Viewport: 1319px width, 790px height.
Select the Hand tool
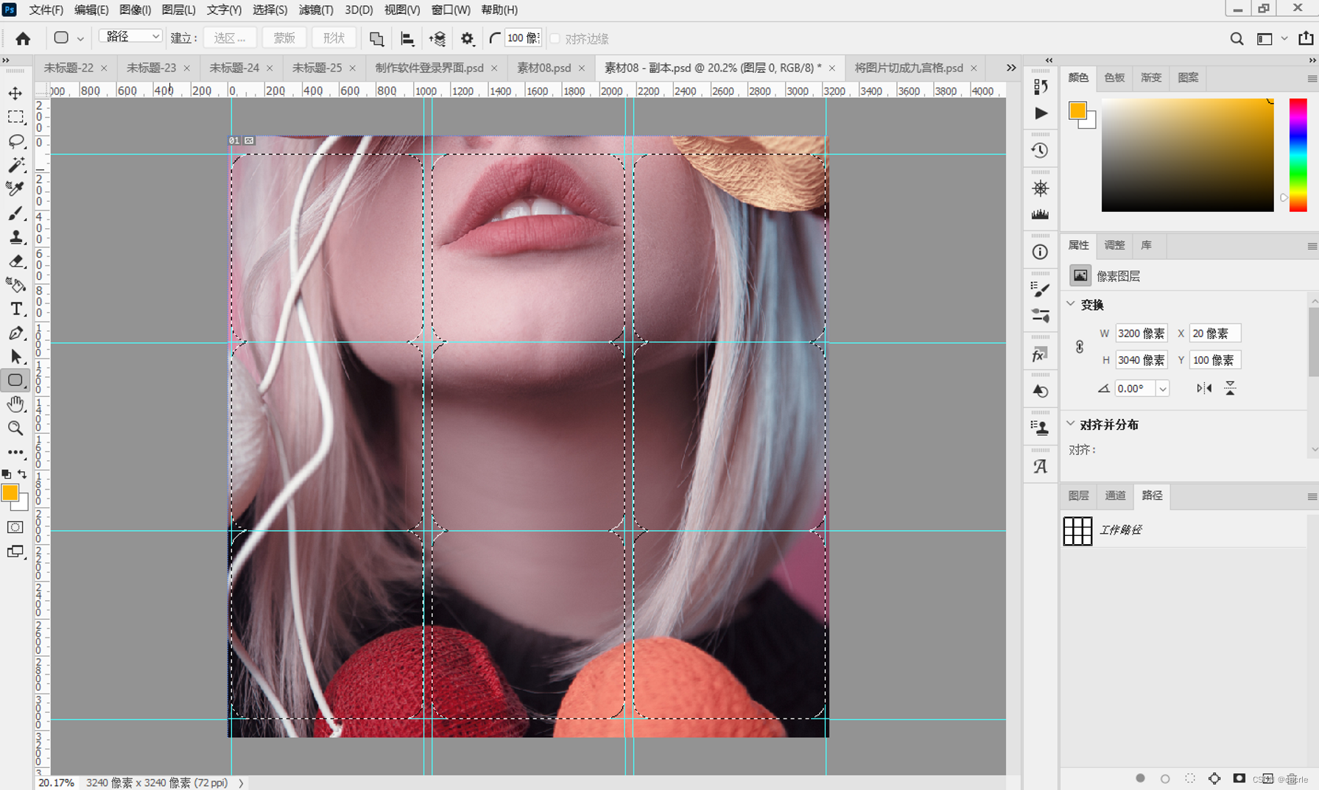[x=15, y=404]
